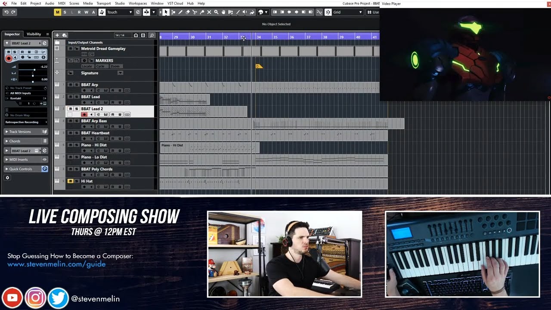Click Add Track plus button

(x=57, y=35)
